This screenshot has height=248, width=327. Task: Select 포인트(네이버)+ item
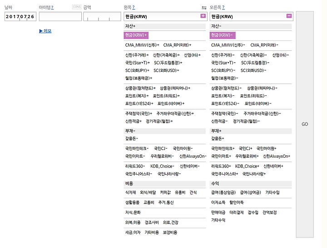pyautogui.click(x=171, y=104)
